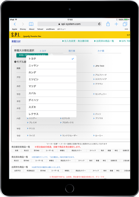
Task: Open the dメニュー bookmark
Action: click(x=61, y=29)
